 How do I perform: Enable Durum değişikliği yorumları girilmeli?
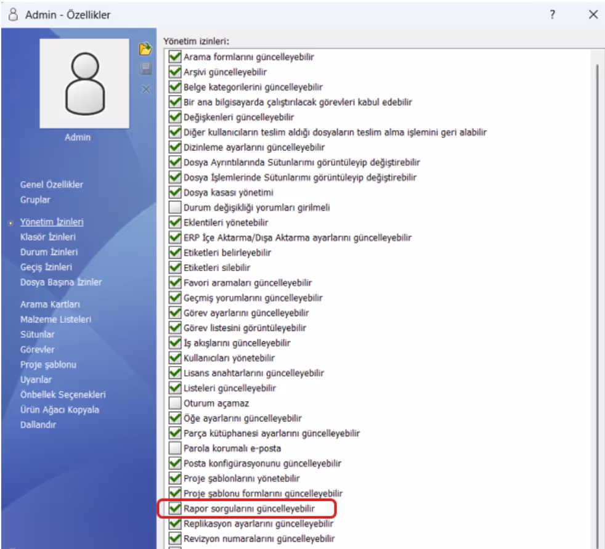click(175, 207)
